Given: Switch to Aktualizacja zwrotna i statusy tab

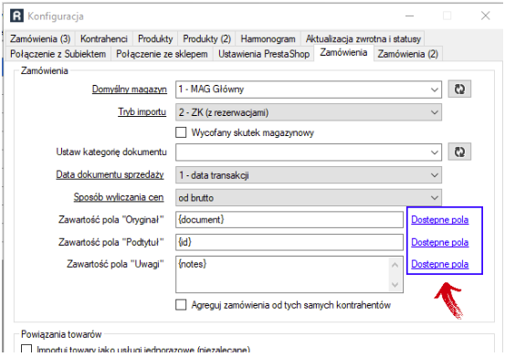Looking at the screenshot, I should coord(363,39).
